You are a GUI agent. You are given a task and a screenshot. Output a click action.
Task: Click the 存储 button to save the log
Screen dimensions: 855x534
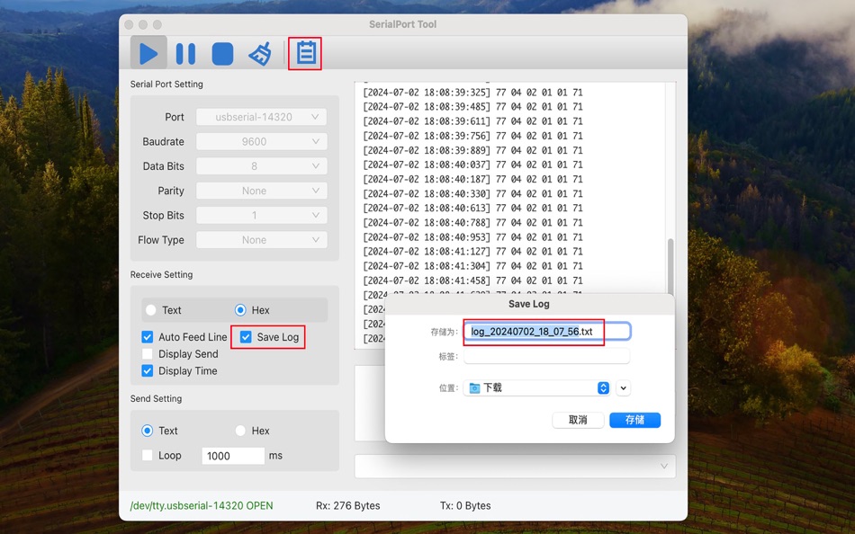click(634, 420)
